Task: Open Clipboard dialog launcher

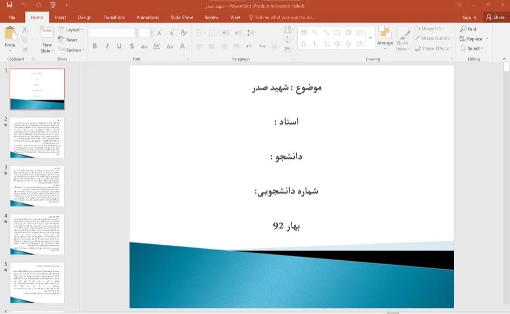Action: pyautogui.click(x=33, y=59)
